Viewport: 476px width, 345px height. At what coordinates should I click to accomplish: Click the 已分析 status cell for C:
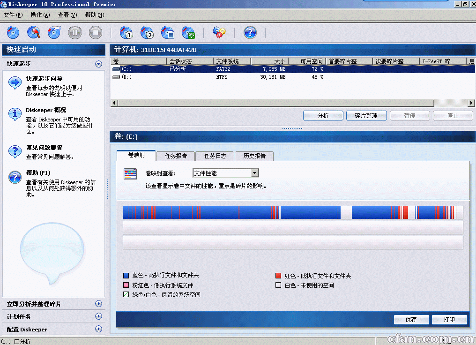point(178,69)
